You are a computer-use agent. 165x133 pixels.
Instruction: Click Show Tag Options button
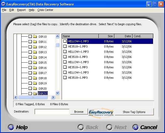pos(134,112)
